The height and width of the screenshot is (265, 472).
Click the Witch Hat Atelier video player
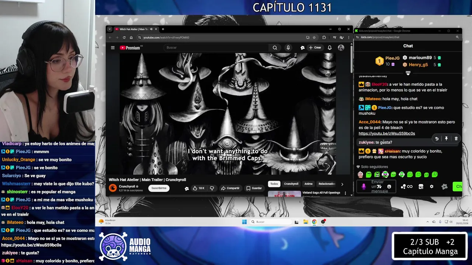pos(228,113)
